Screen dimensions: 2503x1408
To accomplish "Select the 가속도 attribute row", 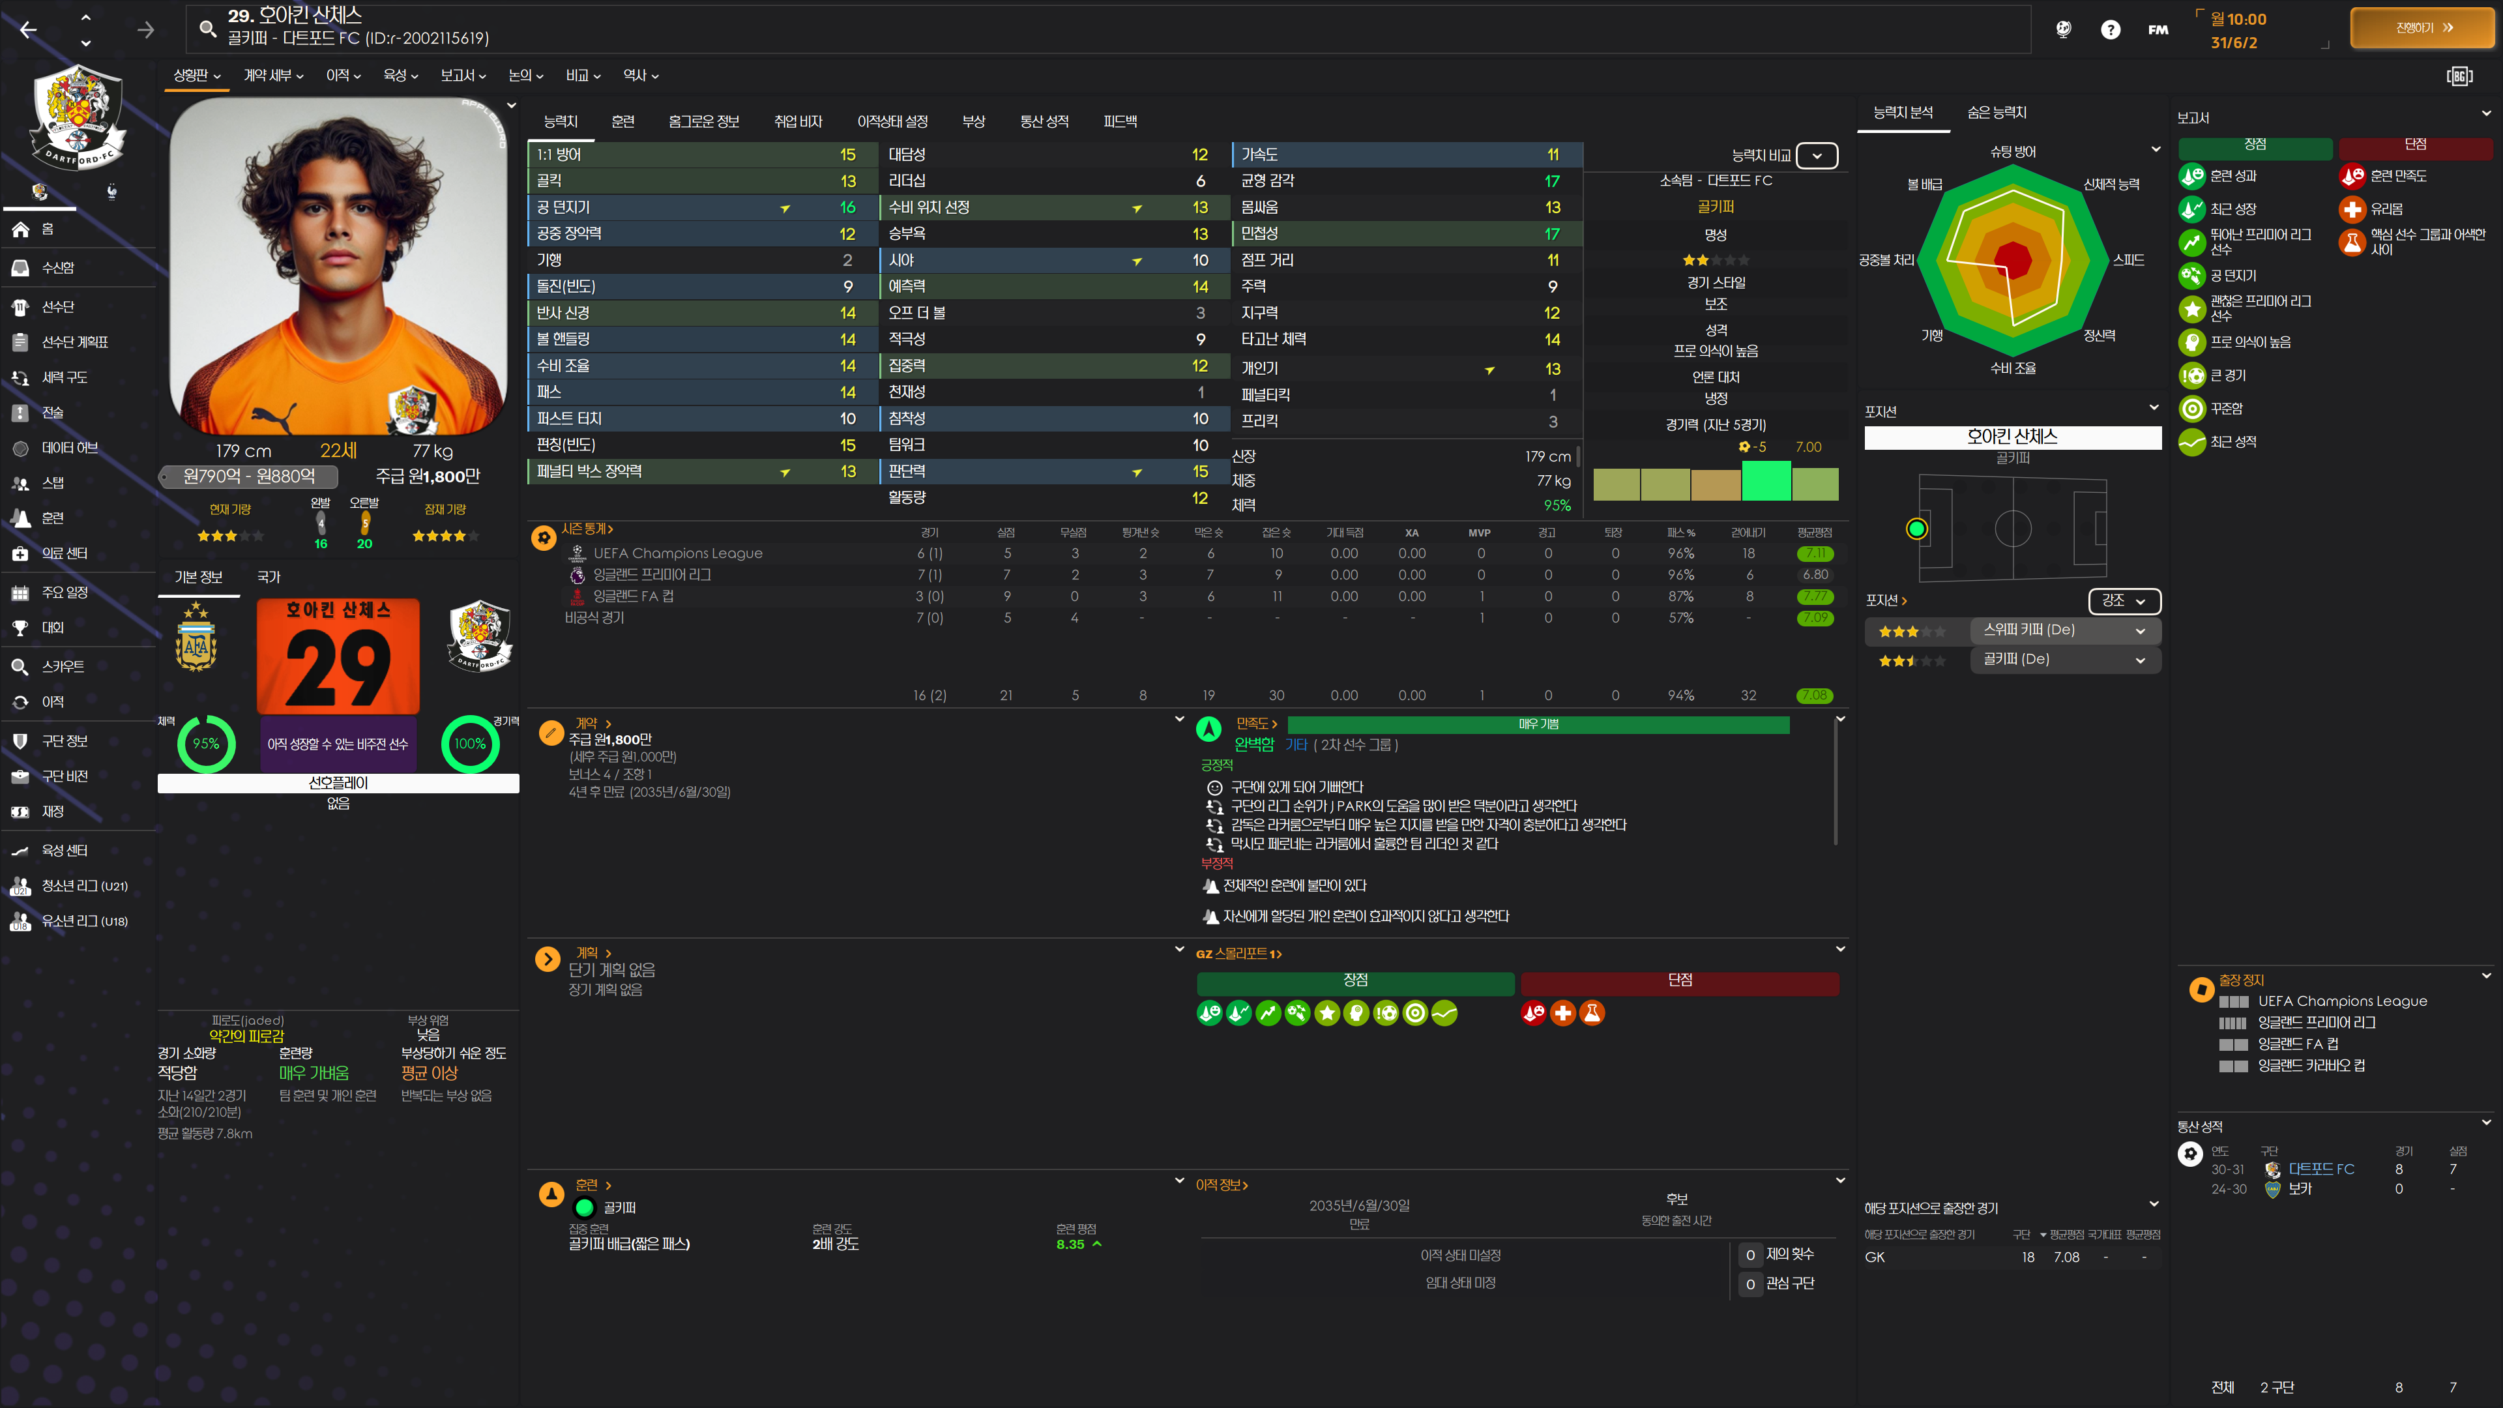I will point(1407,154).
